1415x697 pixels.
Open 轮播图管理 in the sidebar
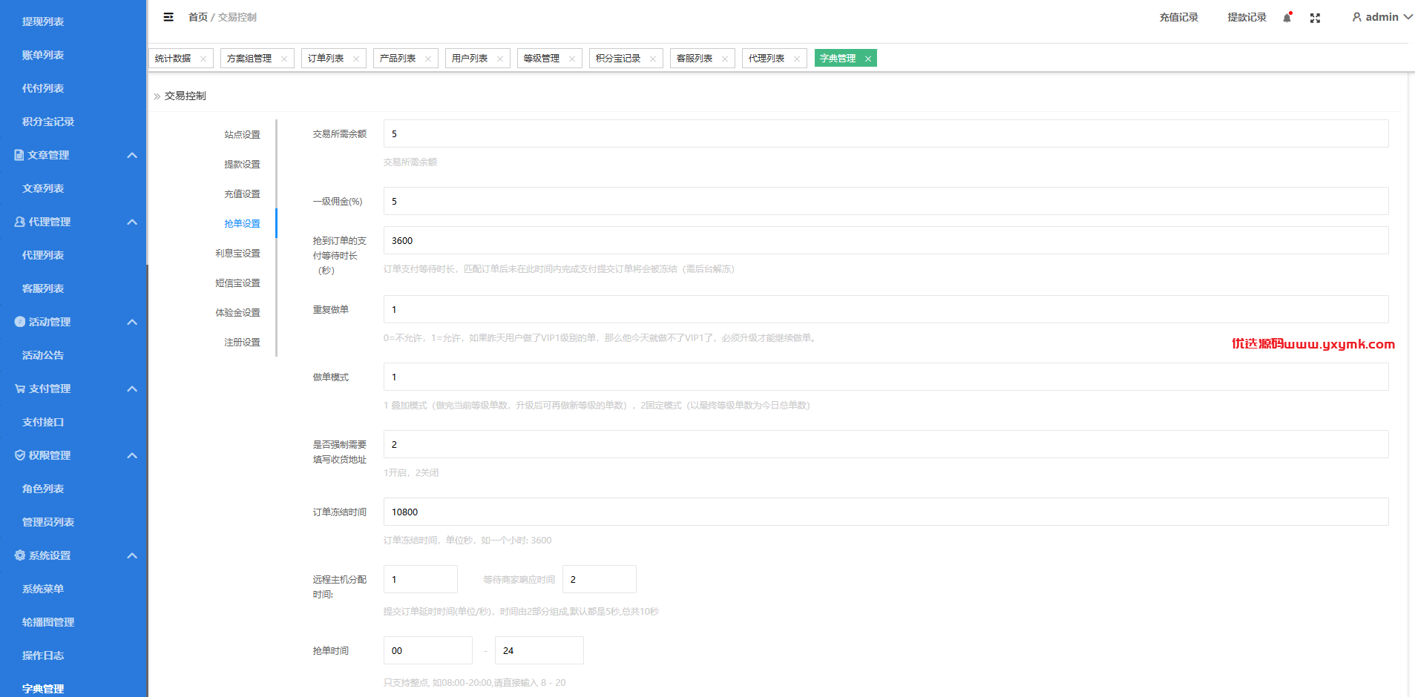click(48, 622)
